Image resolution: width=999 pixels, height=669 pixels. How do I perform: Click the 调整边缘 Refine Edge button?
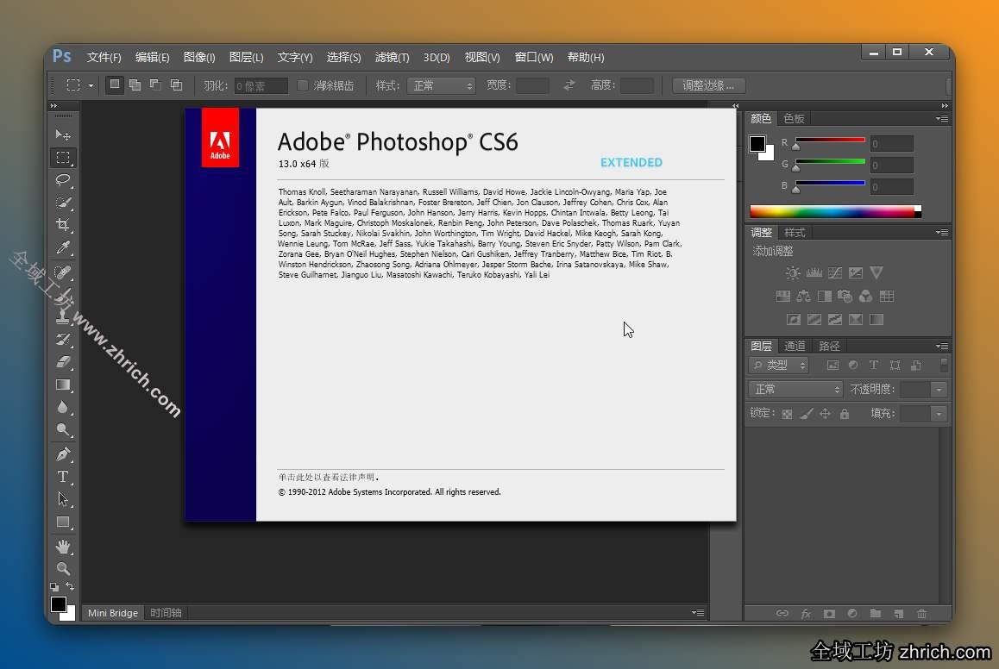708,85
